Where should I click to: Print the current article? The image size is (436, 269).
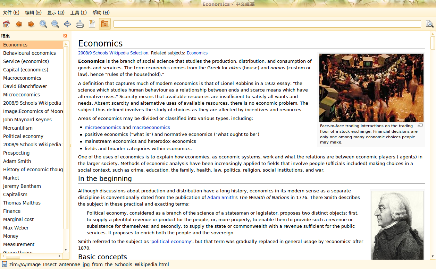80,24
